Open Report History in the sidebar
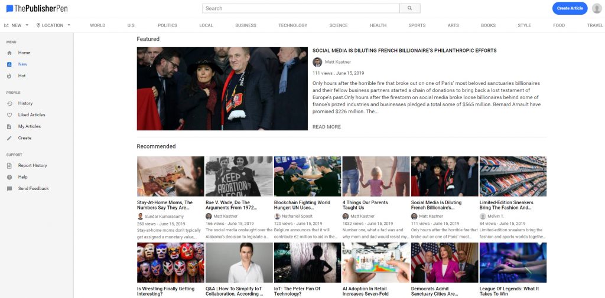The image size is (605, 298). click(32, 166)
